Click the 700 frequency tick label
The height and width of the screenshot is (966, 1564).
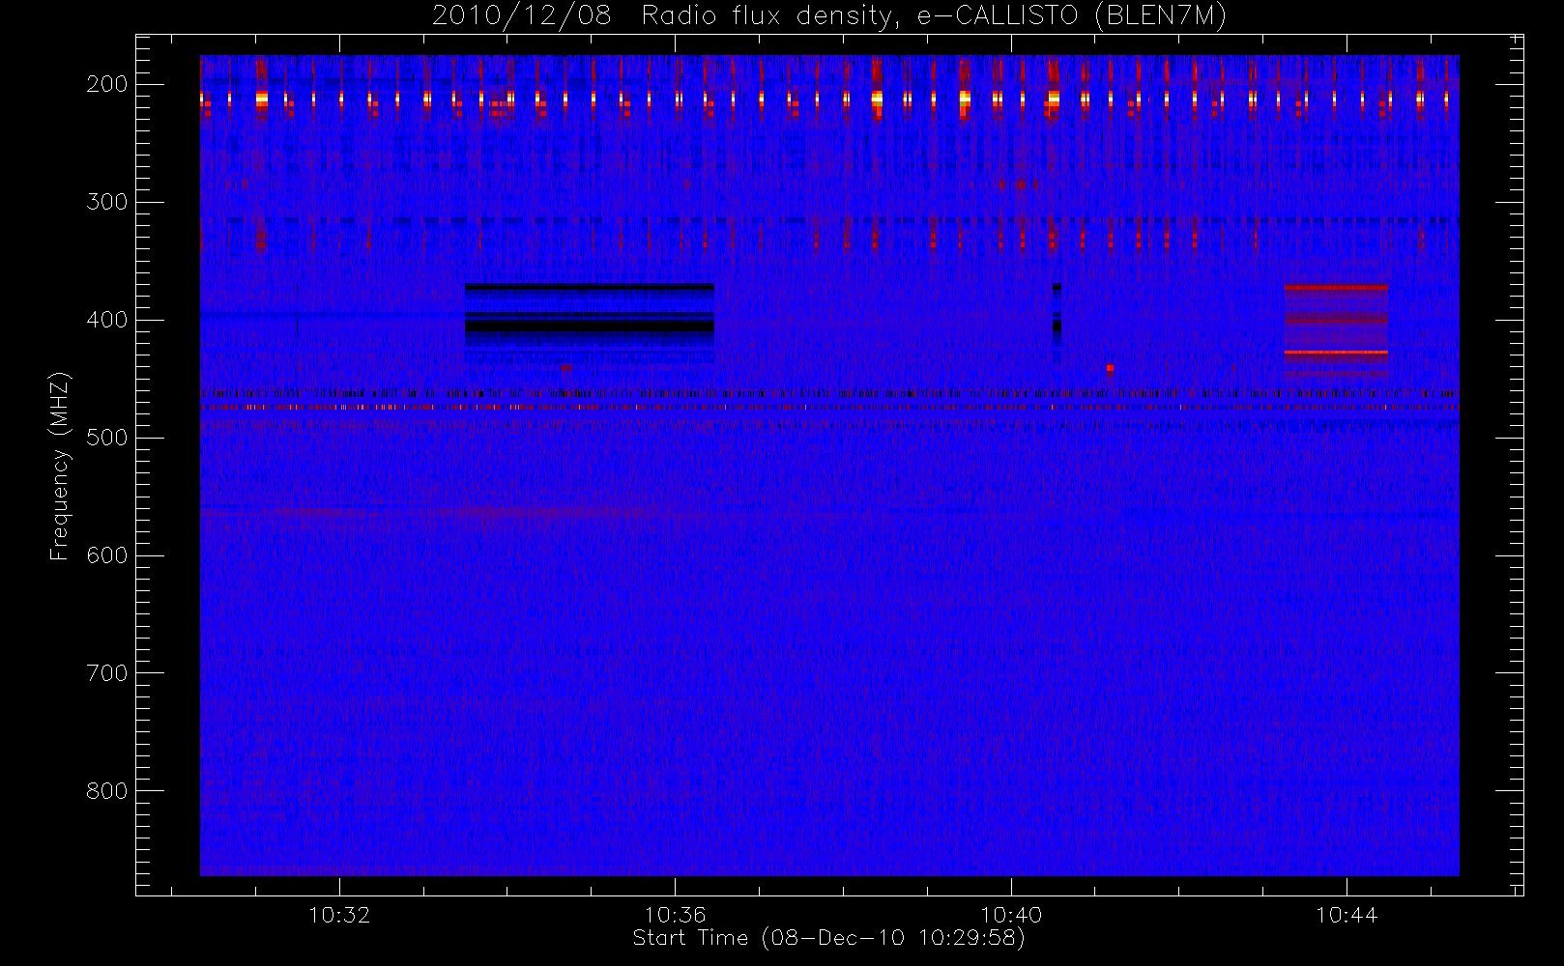[x=106, y=673]
